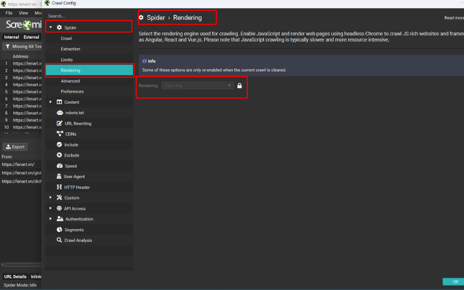Click the Crawl Analysis magnifier icon

[59, 240]
